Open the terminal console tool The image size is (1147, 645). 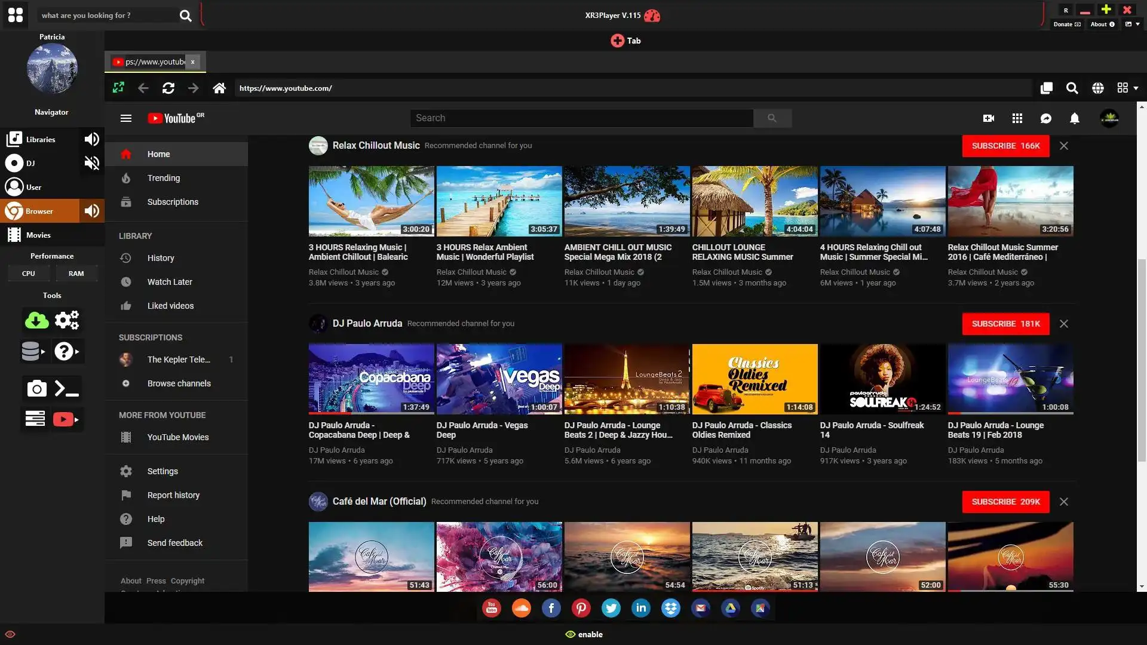coord(67,389)
